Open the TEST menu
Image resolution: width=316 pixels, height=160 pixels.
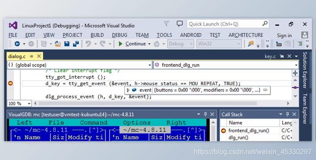(x=215, y=35)
